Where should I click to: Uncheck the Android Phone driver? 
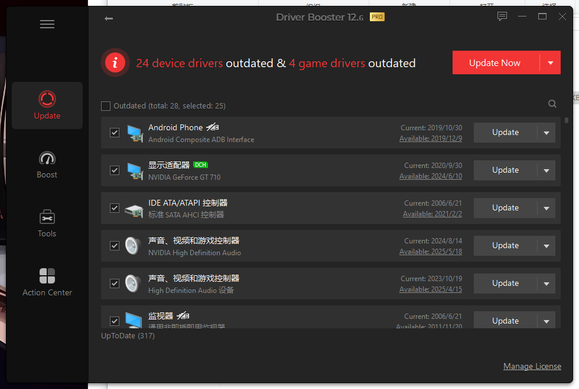click(115, 133)
